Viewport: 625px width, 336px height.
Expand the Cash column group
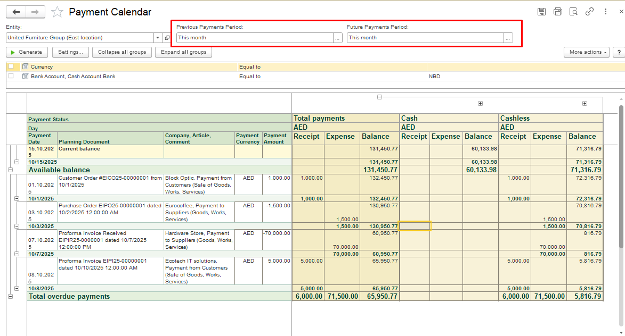click(x=480, y=104)
